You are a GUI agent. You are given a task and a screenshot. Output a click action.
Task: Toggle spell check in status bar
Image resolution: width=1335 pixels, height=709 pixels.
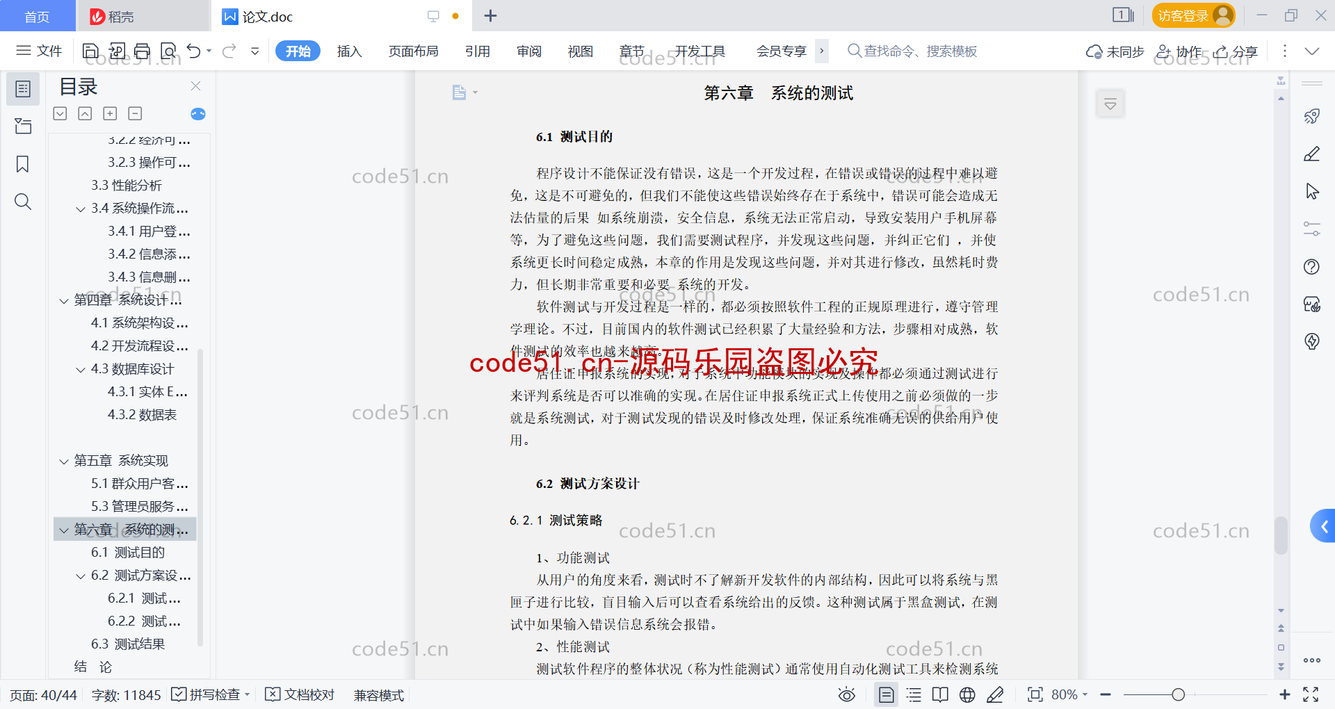[x=210, y=694]
